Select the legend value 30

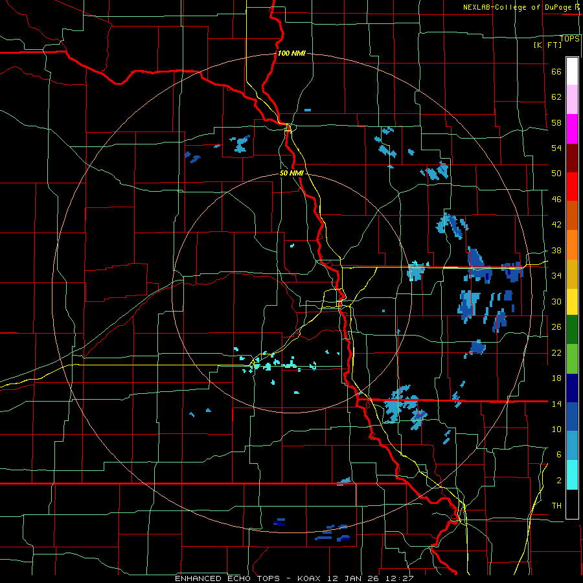point(556,301)
